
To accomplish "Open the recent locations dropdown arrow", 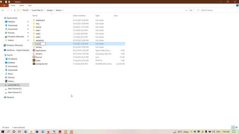I will 11,10.
